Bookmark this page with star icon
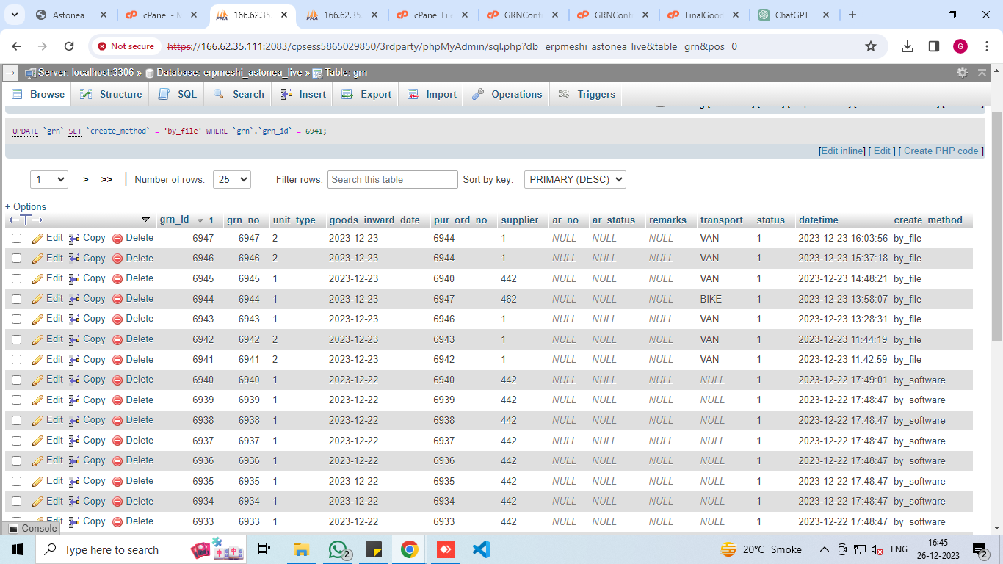 871,46
